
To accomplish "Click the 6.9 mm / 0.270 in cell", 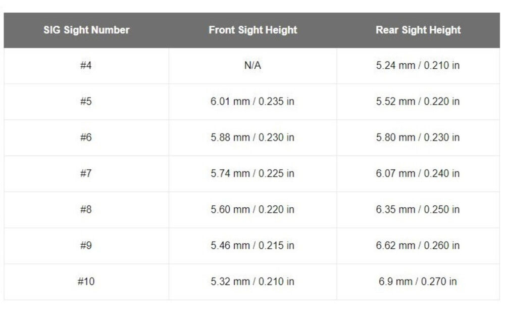I will coord(418,281).
